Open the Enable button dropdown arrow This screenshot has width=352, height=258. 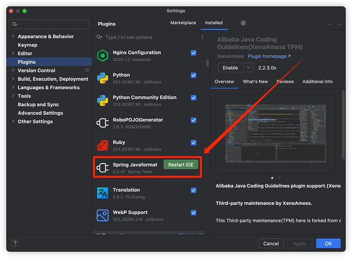coord(248,68)
